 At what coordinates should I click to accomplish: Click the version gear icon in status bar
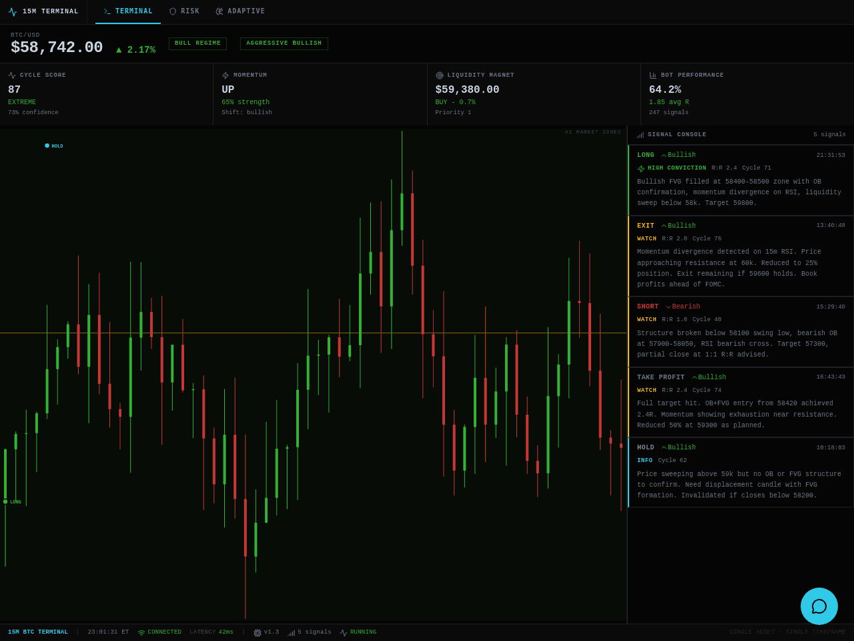coord(258,633)
